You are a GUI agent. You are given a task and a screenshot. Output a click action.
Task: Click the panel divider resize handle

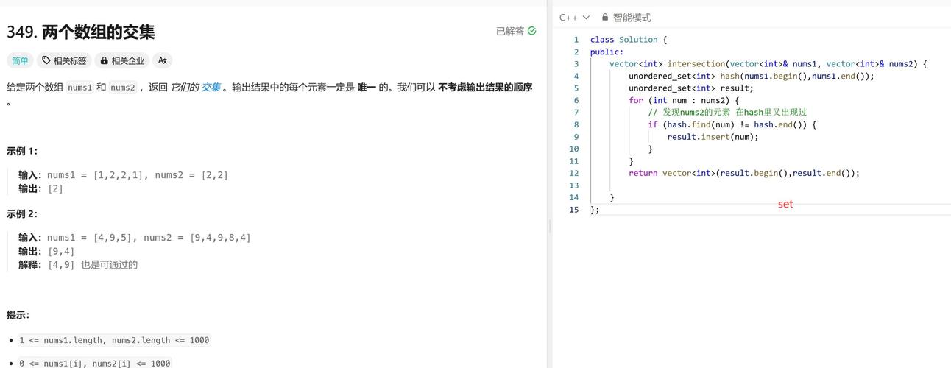point(550,227)
